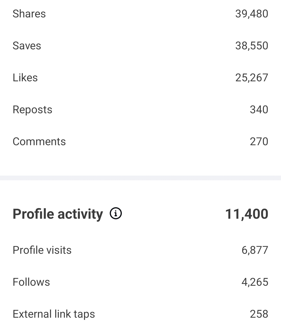Tap the Profile activity heading
The width and height of the screenshot is (281, 333).
pyautogui.click(x=58, y=214)
